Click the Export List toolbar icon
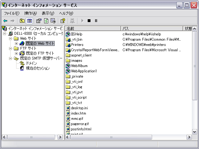The image size is (199, 149). pyautogui.click(x=53, y=21)
